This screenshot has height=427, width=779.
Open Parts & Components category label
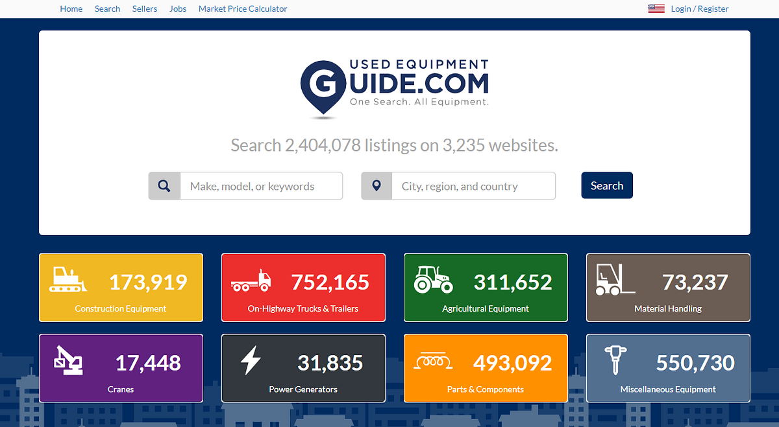pyautogui.click(x=486, y=389)
